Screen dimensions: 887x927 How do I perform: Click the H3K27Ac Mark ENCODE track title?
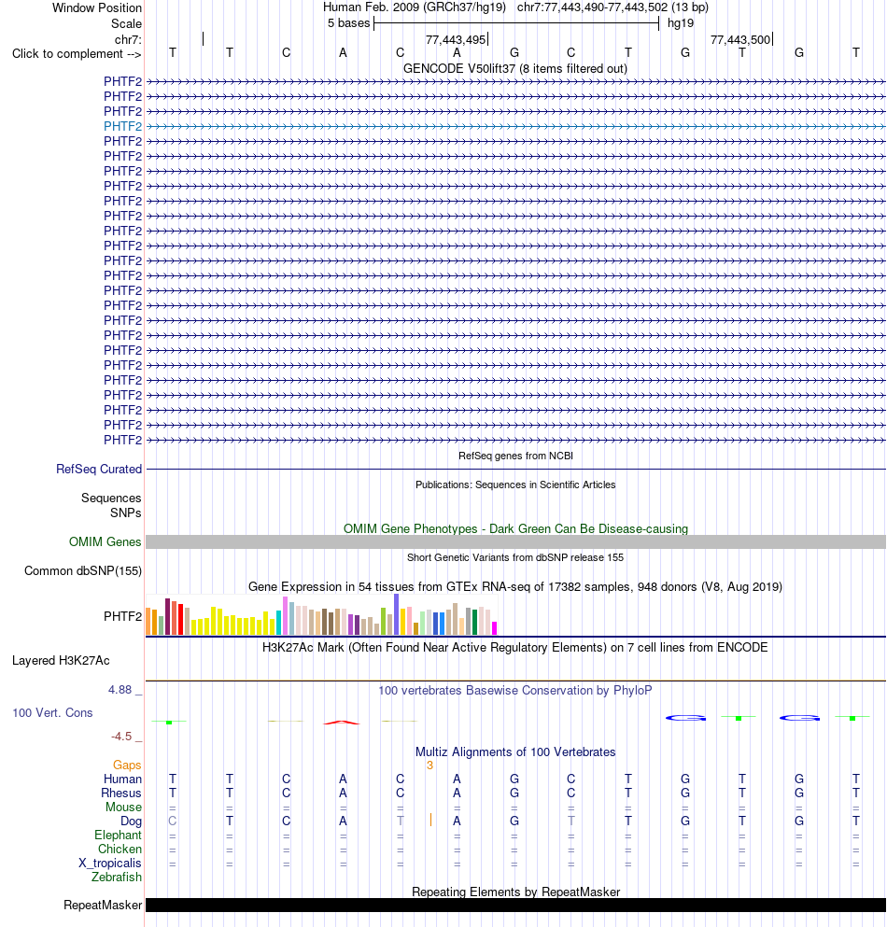coord(515,647)
